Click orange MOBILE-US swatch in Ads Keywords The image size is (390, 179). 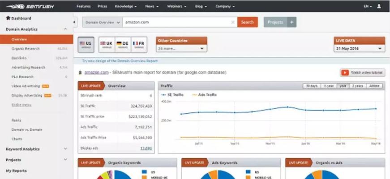[x=248, y=178]
